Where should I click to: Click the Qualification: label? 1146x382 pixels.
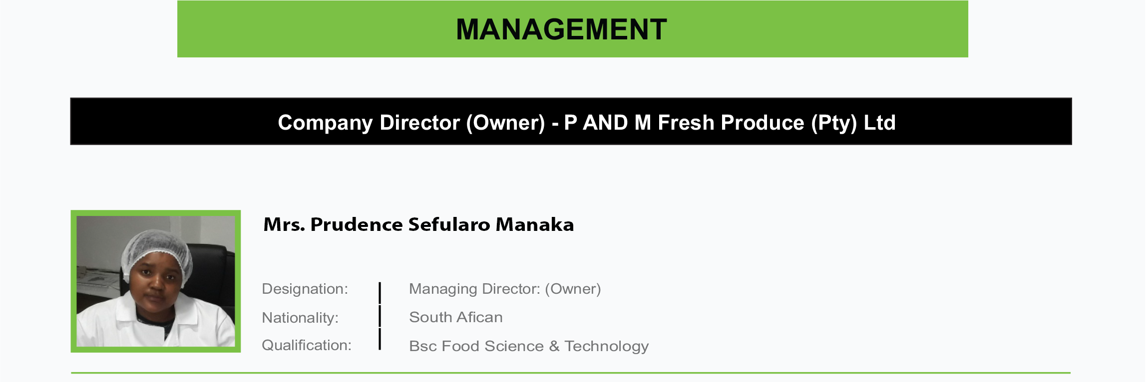[x=307, y=345]
